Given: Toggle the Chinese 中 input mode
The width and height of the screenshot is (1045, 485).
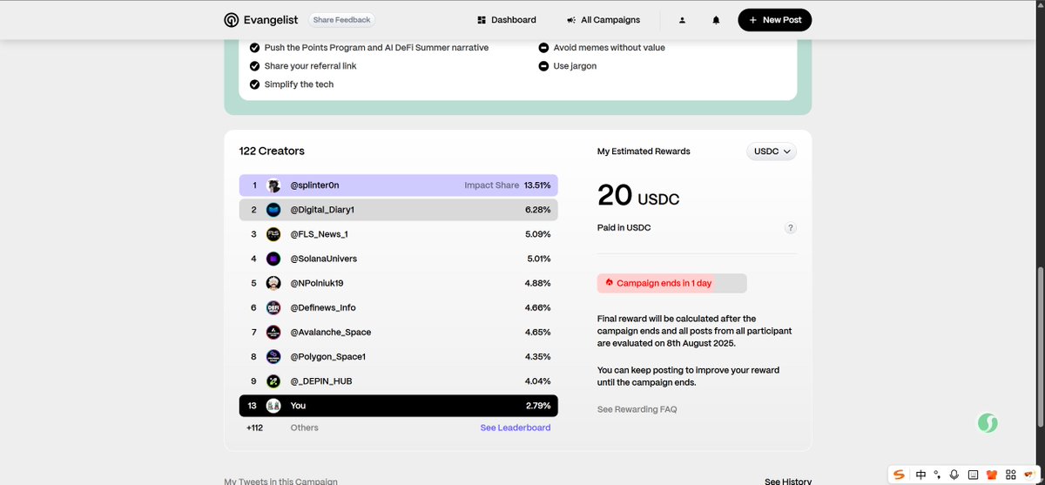Looking at the screenshot, I should [921, 475].
